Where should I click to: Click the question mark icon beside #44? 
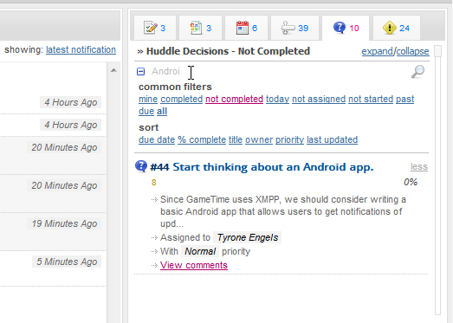pos(141,166)
